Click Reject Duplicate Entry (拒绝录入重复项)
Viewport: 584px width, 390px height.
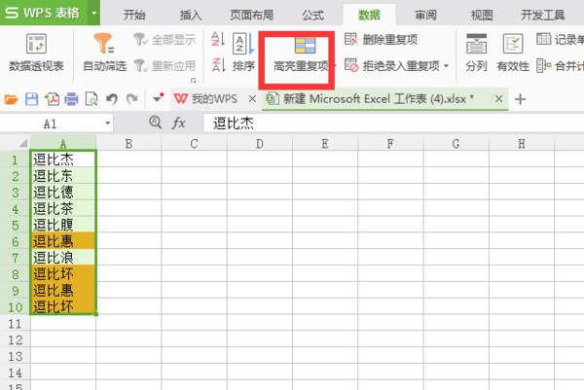pyautogui.click(x=392, y=66)
